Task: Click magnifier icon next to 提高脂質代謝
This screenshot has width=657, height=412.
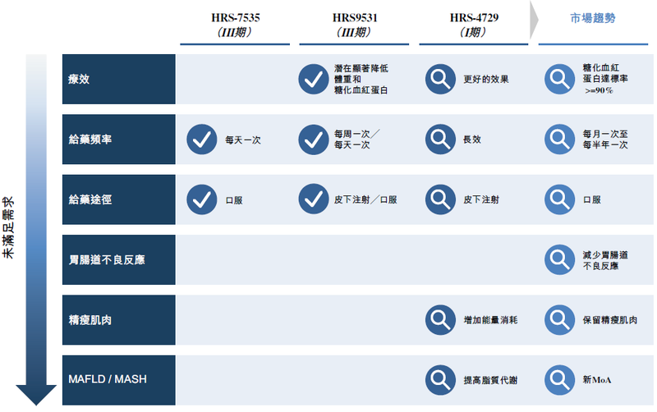Action: [x=441, y=380]
